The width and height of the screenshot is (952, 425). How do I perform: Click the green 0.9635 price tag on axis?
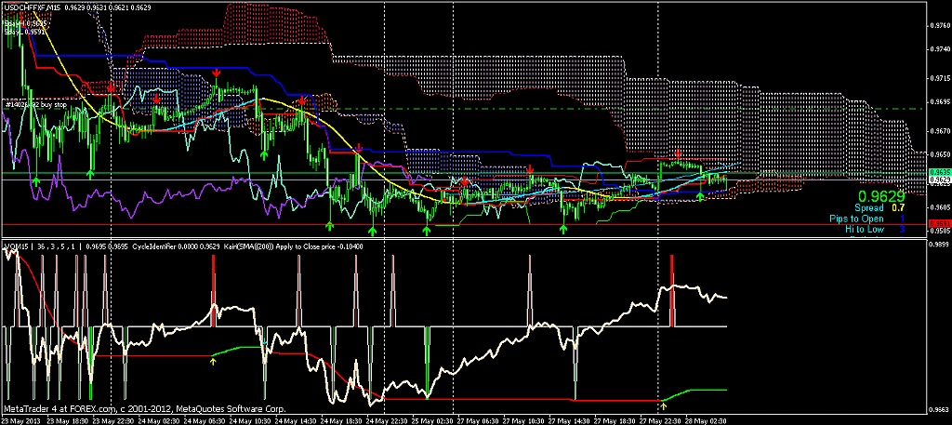pyautogui.click(x=940, y=172)
